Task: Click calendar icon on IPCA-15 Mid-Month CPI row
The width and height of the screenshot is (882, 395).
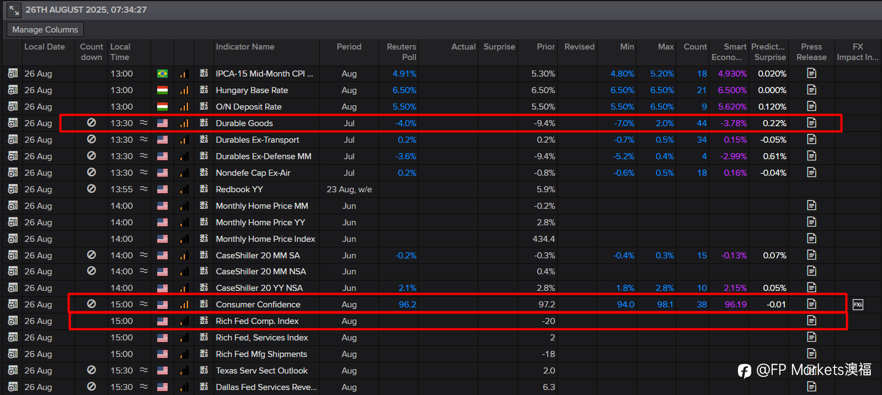Action: pyautogui.click(x=13, y=73)
